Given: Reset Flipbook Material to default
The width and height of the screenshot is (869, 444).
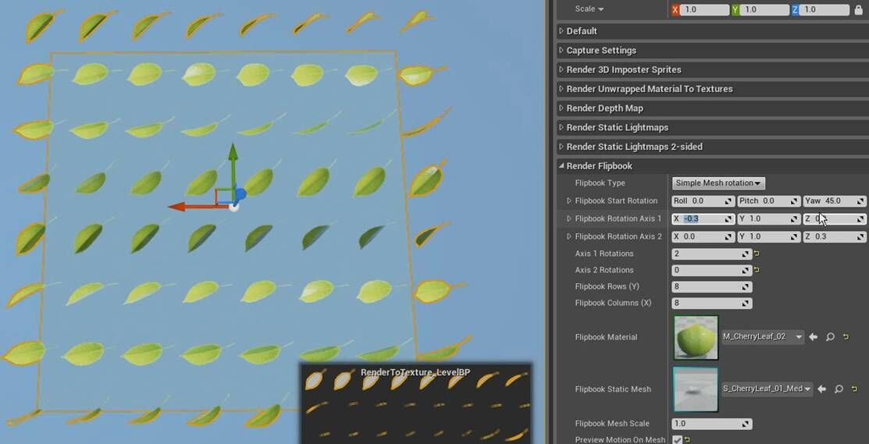Looking at the screenshot, I should pyautogui.click(x=846, y=336).
